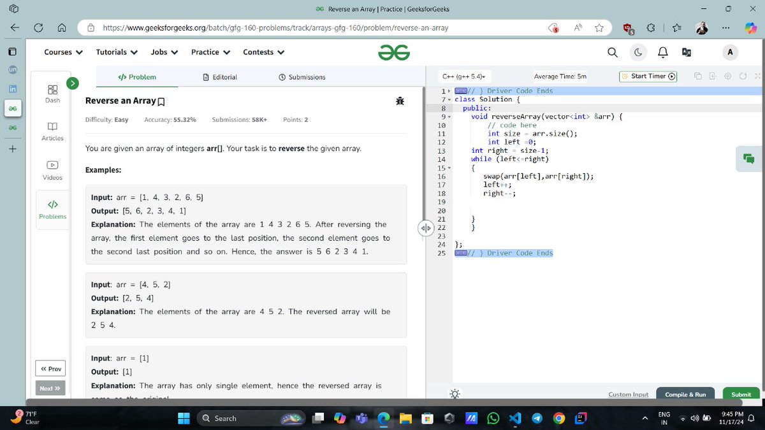Open browser extensions puzzle icon
765x430 pixels.
coord(651,28)
